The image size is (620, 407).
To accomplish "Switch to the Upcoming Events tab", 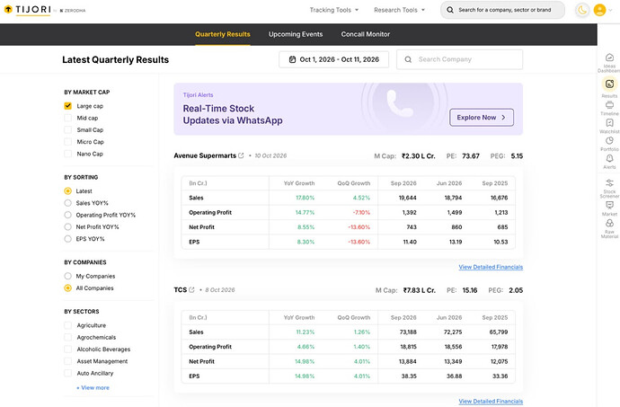I will [296, 34].
